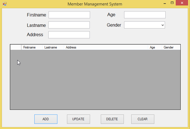Sort table by Firstname column header
This screenshot has width=190, height=129.
coord(32,47)
